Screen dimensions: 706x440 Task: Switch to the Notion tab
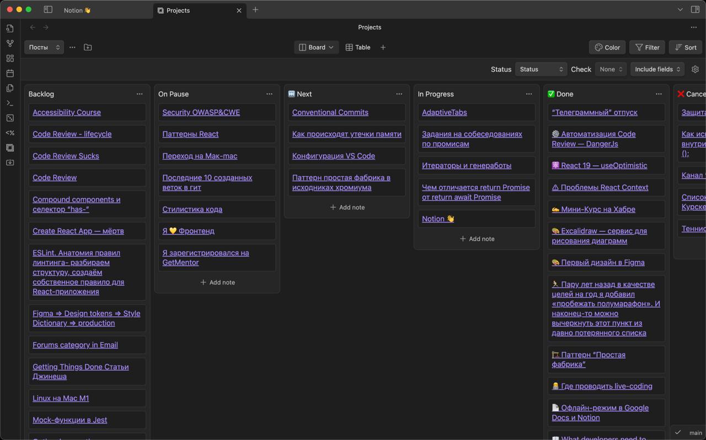[77, 10]
